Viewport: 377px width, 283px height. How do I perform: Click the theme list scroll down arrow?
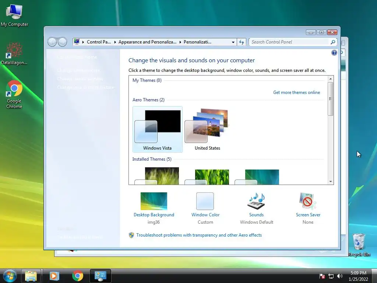click(x=331, y=182)
